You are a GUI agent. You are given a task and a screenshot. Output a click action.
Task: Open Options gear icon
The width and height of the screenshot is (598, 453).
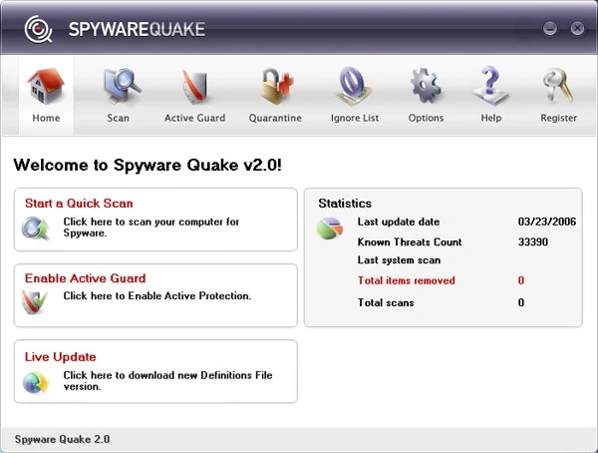pos(426,86)
